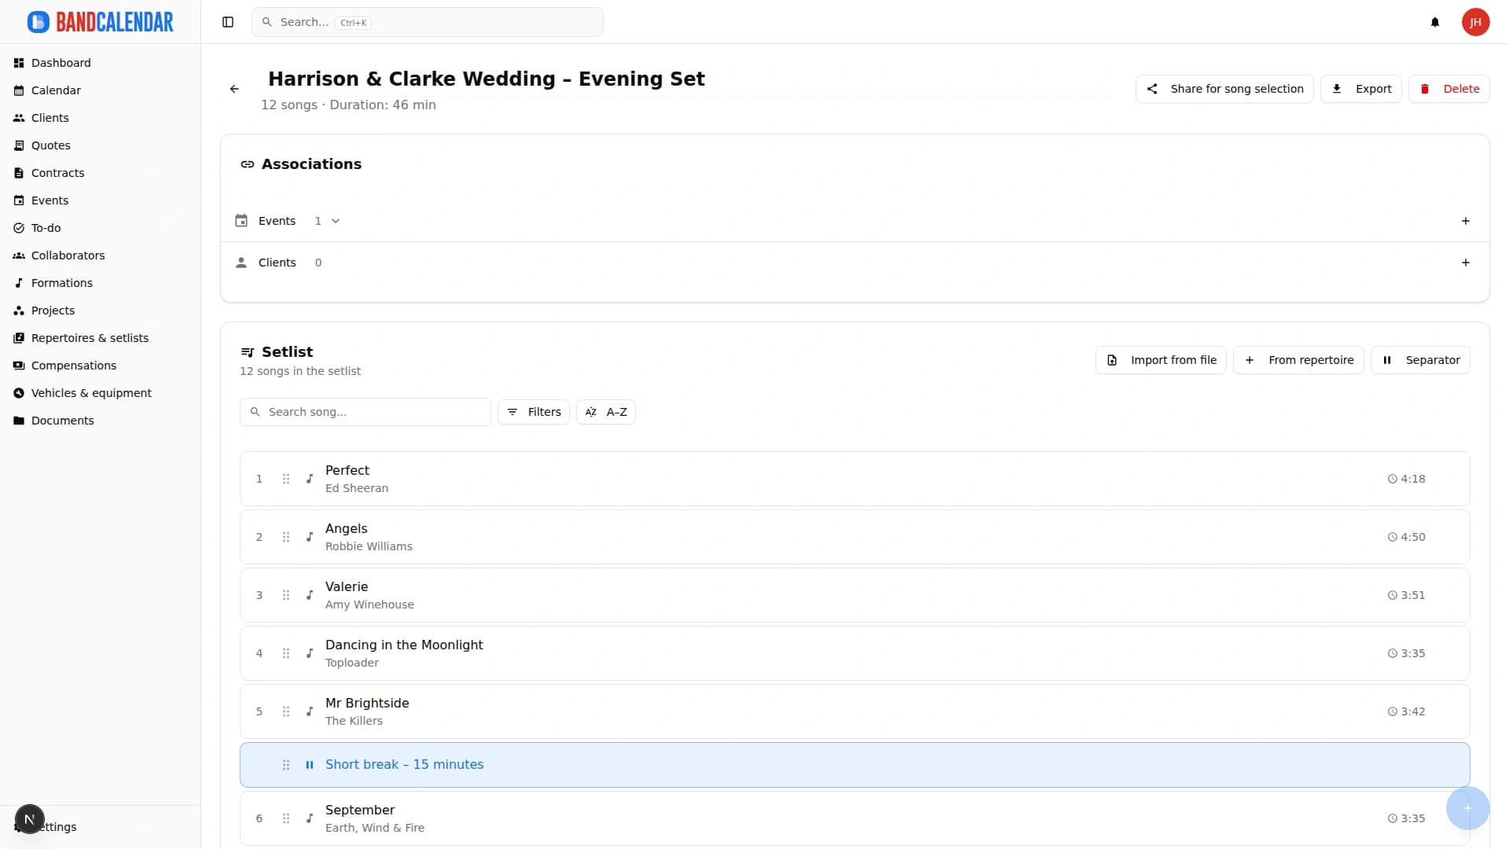Screen dimensions: 1509x849
Task: Focus the Search song field
Action: tap(365, 412)
